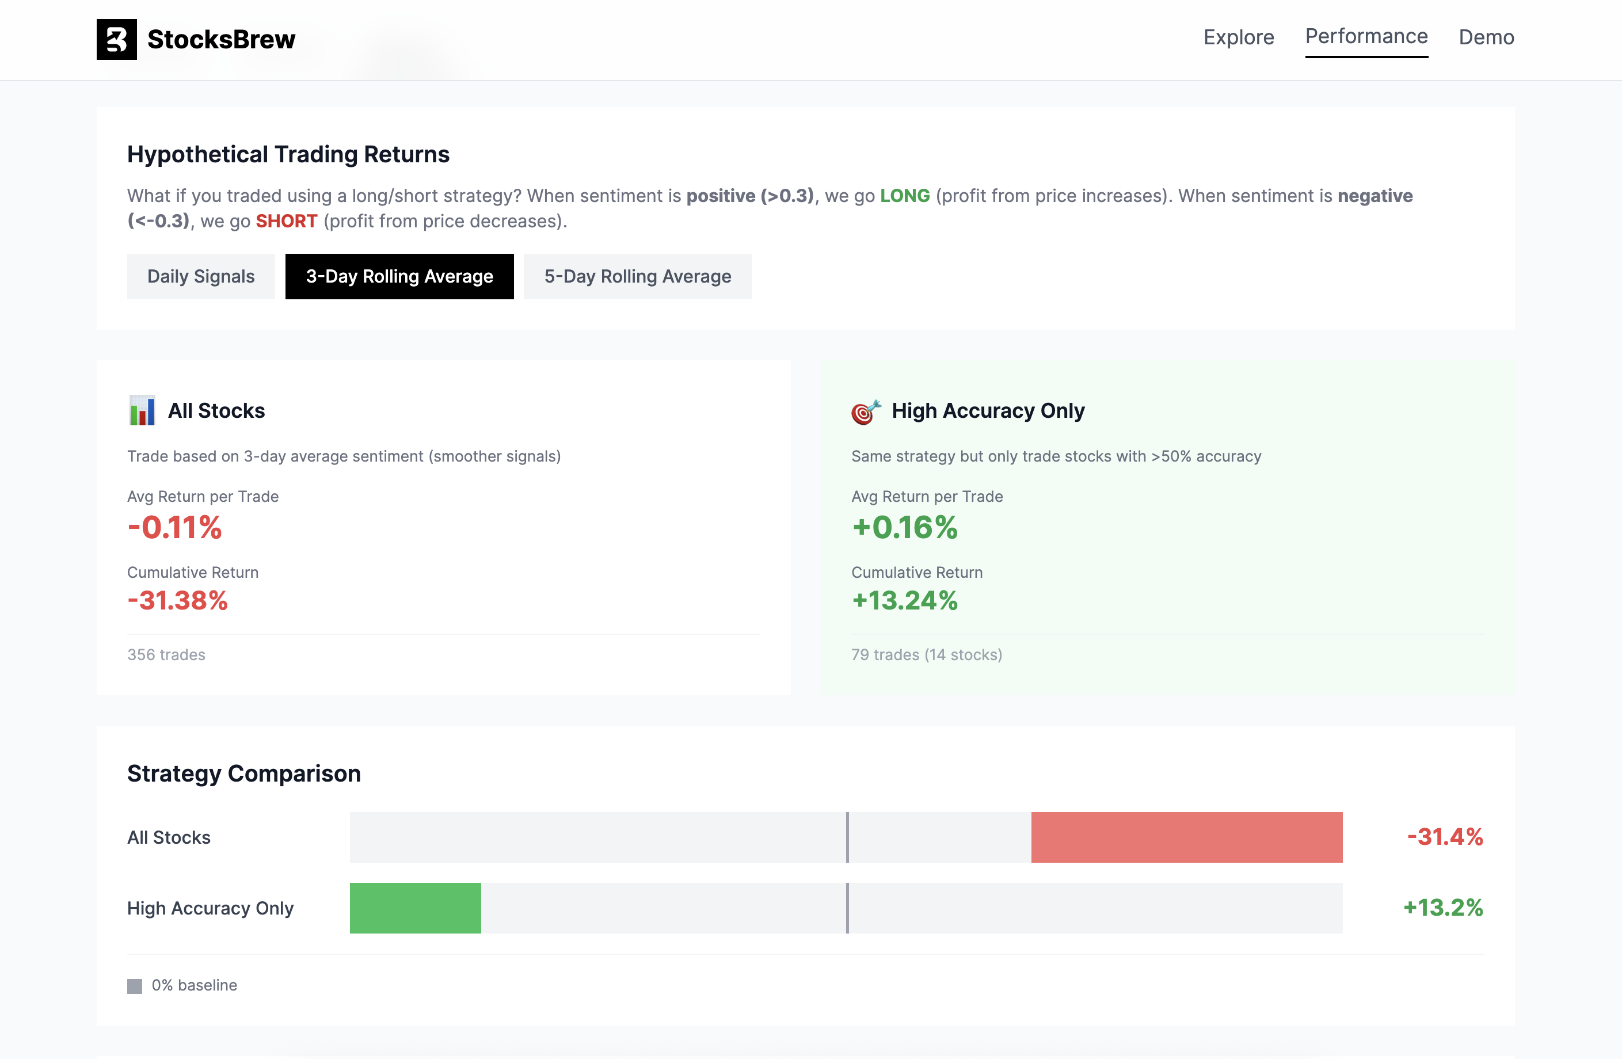Click the dart target icon beside High Accuracy

click(x=866, y=412)
